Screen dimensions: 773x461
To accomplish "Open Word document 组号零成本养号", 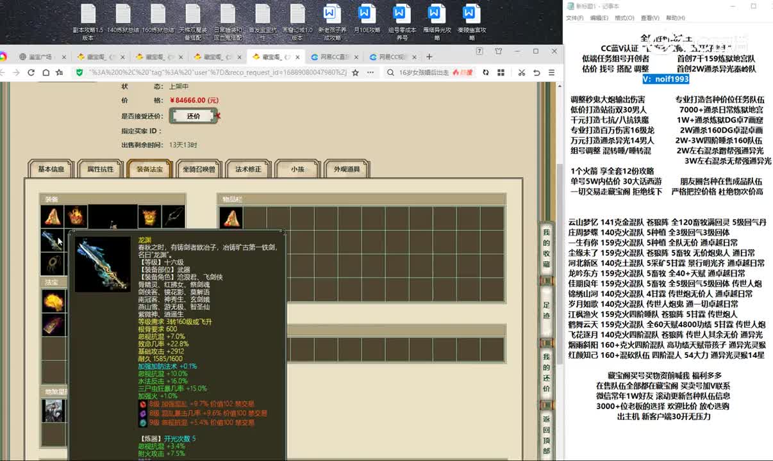I will point(401,22).
